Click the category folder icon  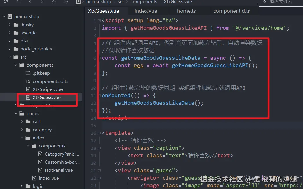coord(28,130)
